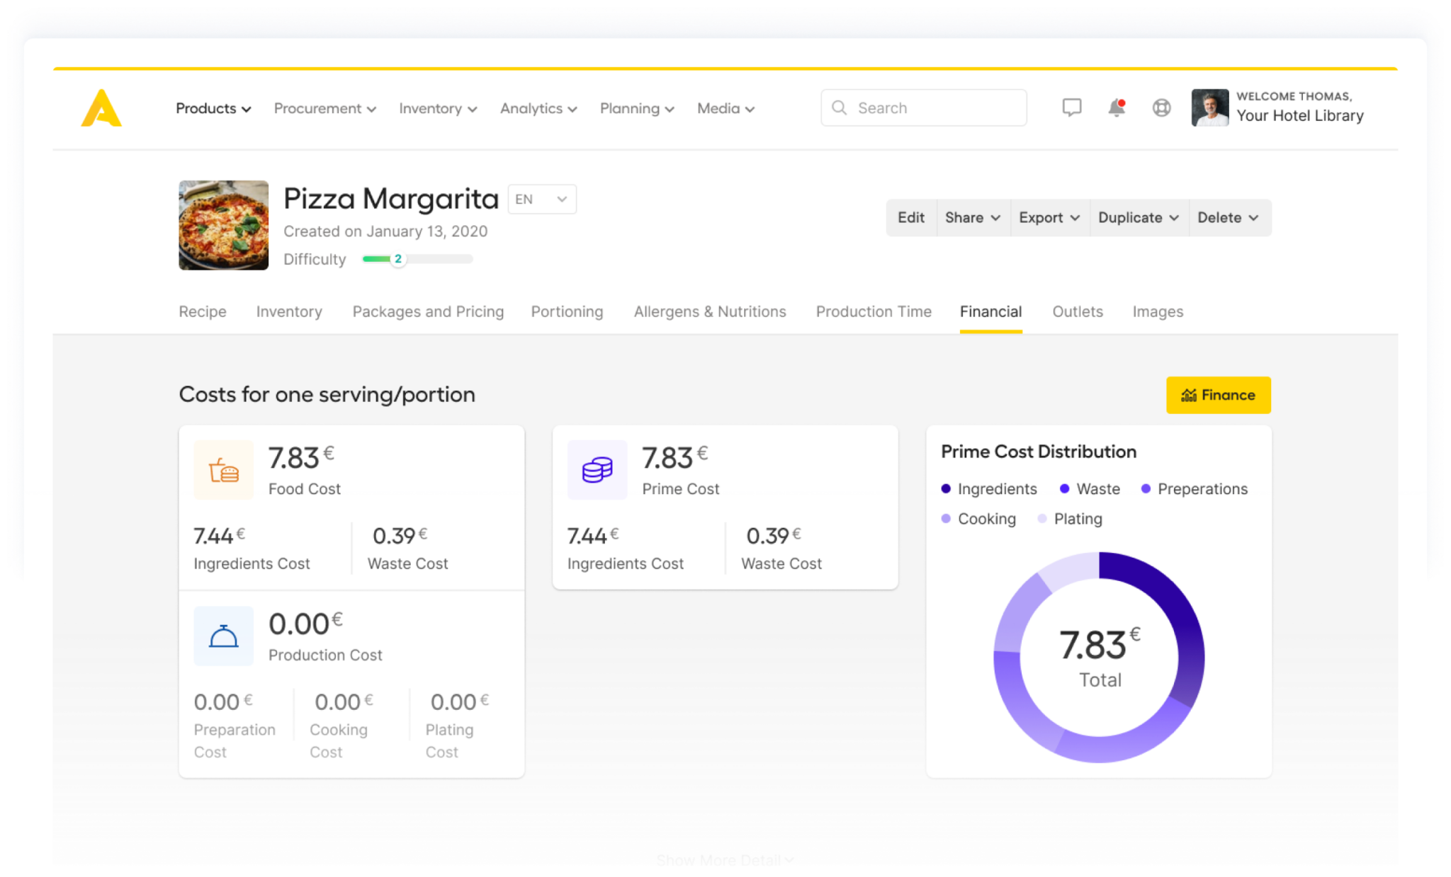Toggle Plating in the chart legend
The height and width of the screenshot is (877, 1451).
[x=1070, y=519]
